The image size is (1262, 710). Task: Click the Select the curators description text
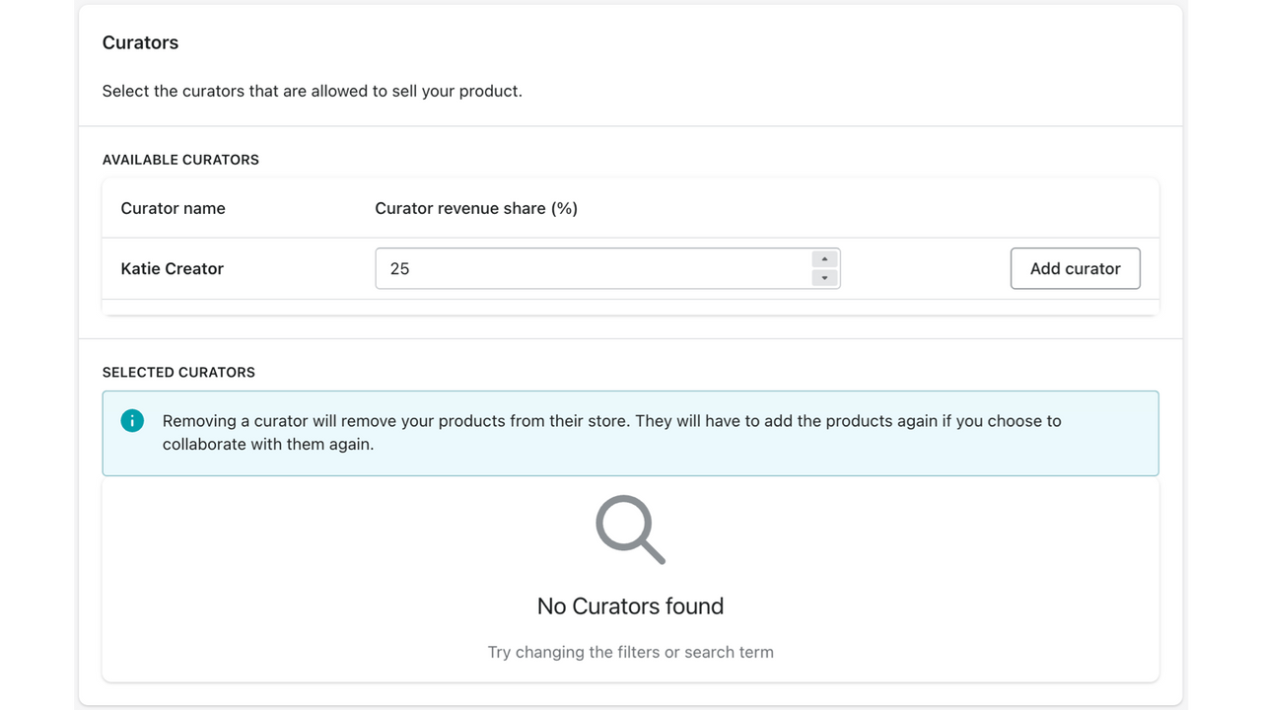click(x=312, y=91)
